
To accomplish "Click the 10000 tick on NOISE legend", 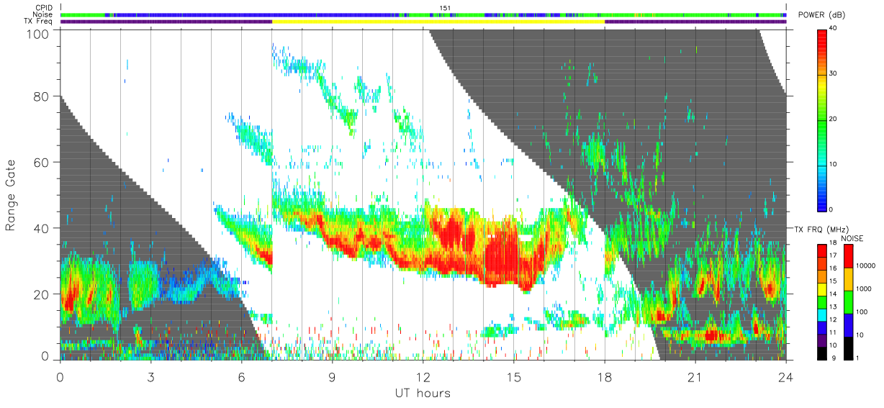I will click(866, 266).
